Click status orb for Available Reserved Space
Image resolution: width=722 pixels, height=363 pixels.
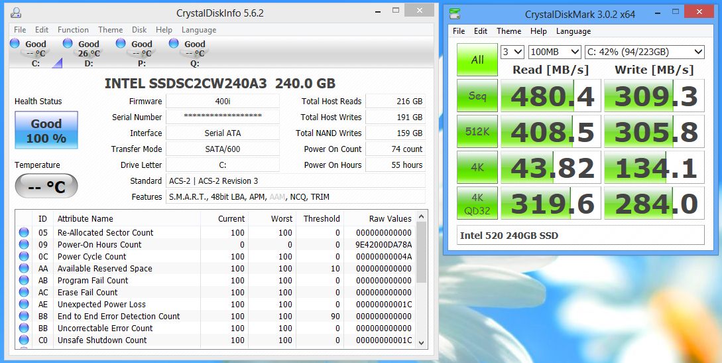[x=24, y=269]
